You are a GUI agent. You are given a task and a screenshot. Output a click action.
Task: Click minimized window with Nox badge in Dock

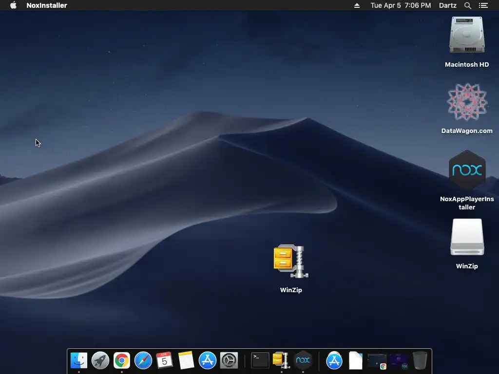tap(399, 361)
